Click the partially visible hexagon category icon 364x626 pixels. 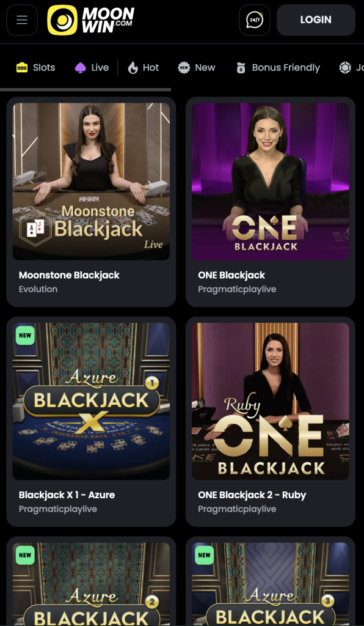[x=345, y=68]
